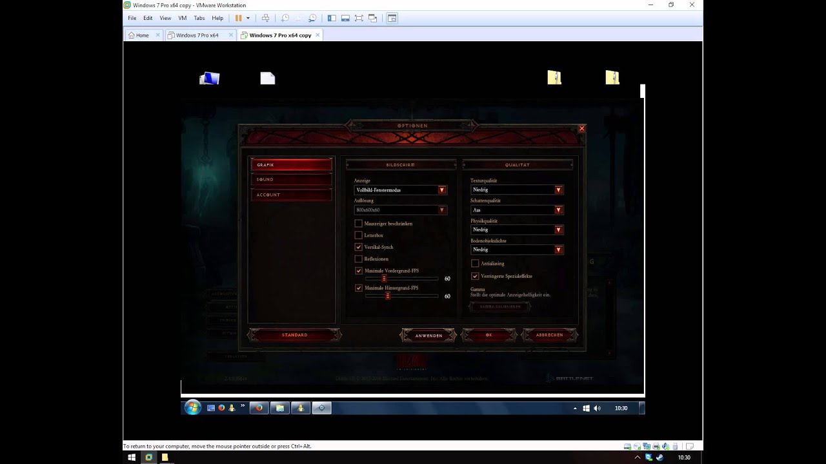
Task: Select the Sound options category
Action: [292, 180]
